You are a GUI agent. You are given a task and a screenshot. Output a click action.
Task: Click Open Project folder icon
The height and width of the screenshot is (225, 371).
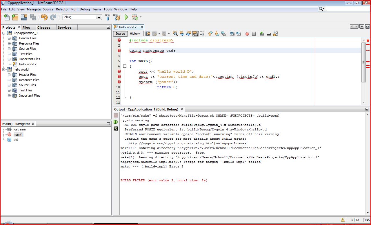(x=24, y=17)
